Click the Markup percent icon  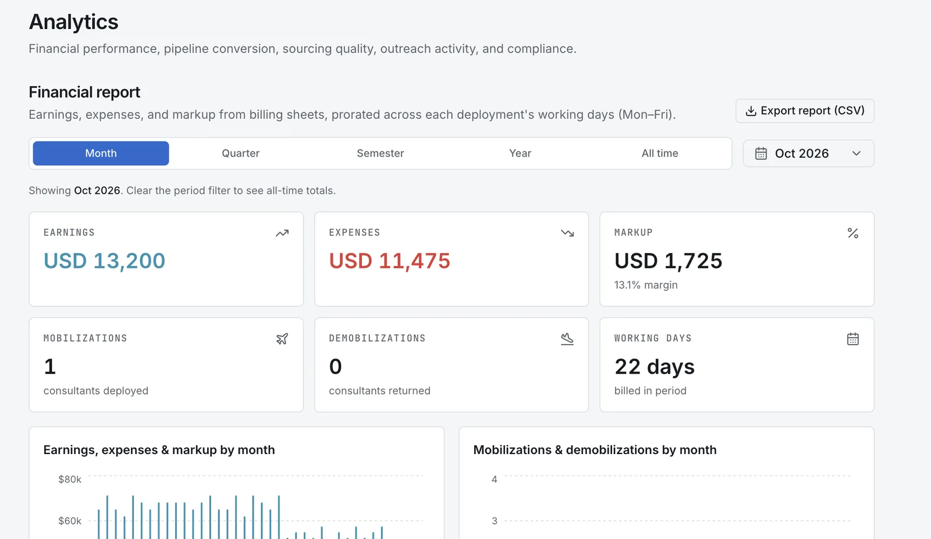pos(853,233)
